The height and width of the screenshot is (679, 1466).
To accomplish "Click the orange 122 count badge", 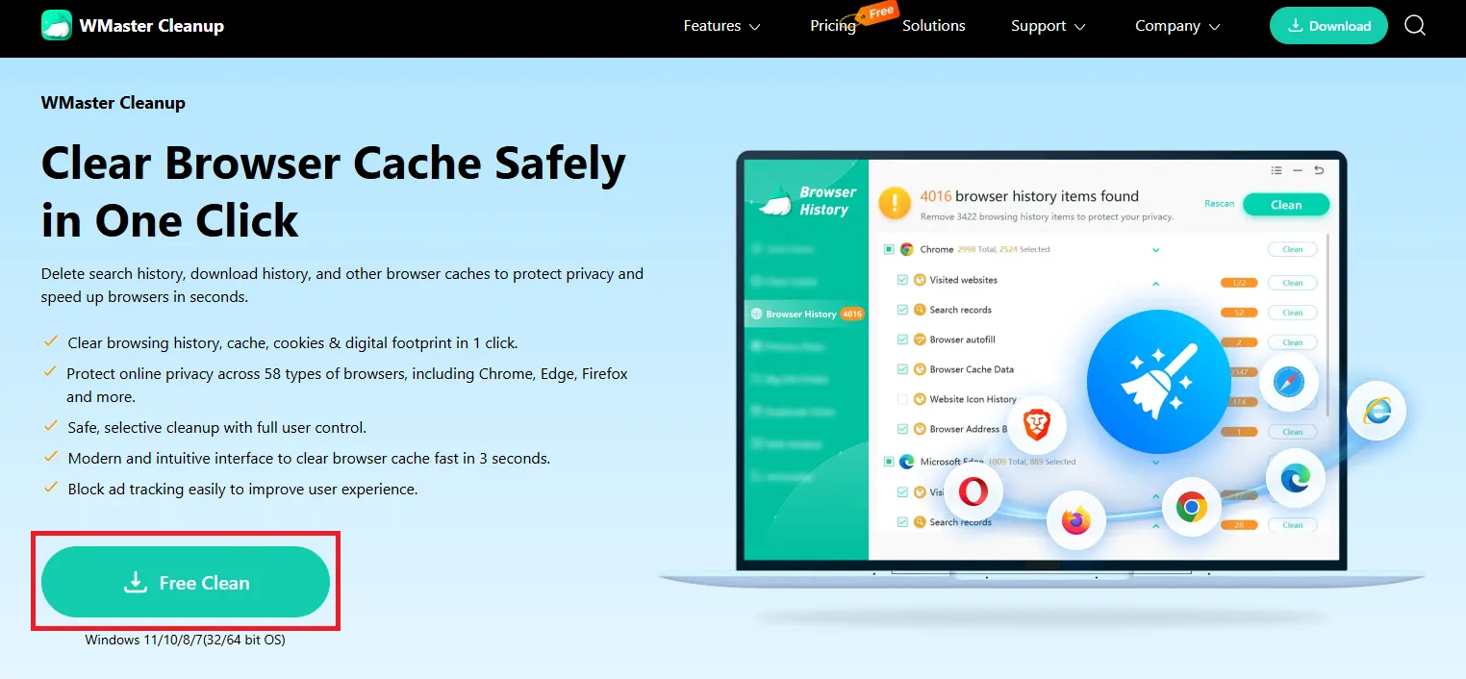I will pos(1239,283).
